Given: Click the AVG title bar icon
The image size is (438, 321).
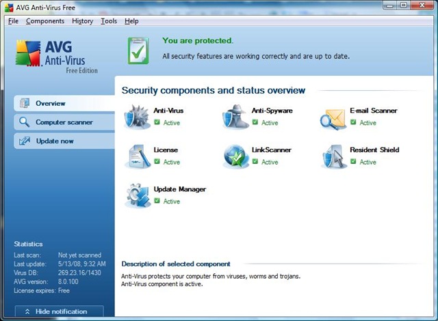Looking at the screenshot, I should click(x=9, y=8).
